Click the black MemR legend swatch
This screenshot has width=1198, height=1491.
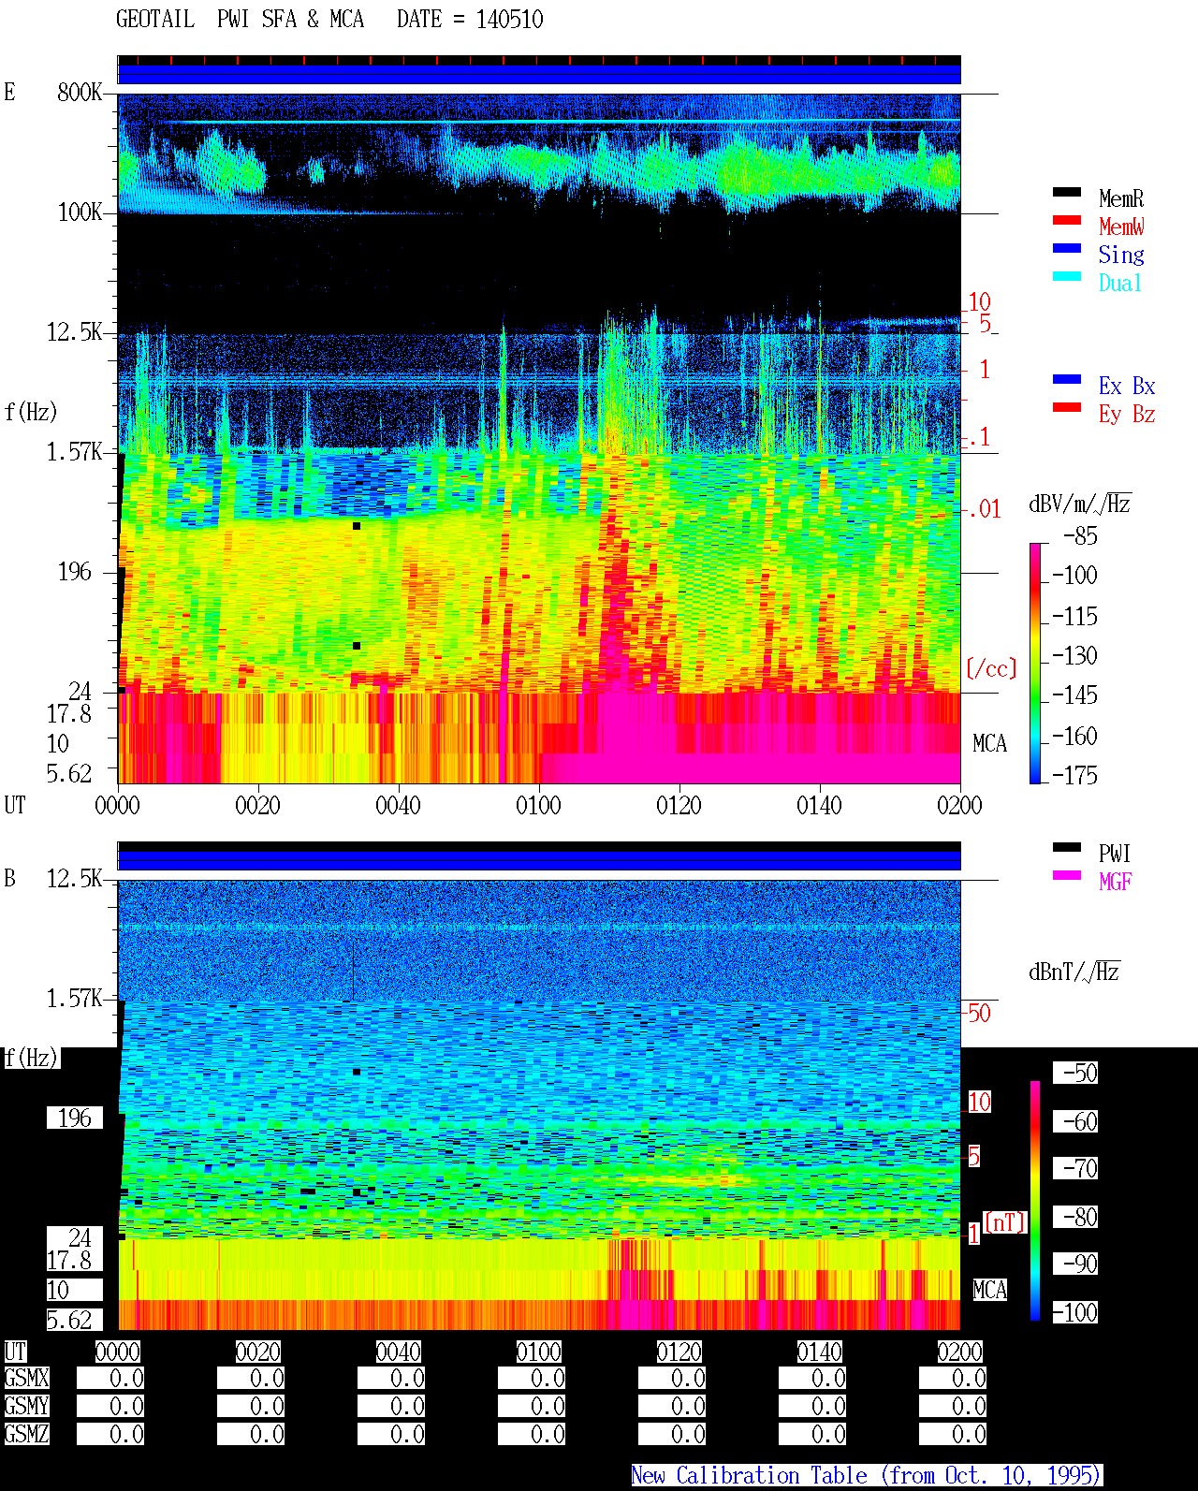[1067, 193]
